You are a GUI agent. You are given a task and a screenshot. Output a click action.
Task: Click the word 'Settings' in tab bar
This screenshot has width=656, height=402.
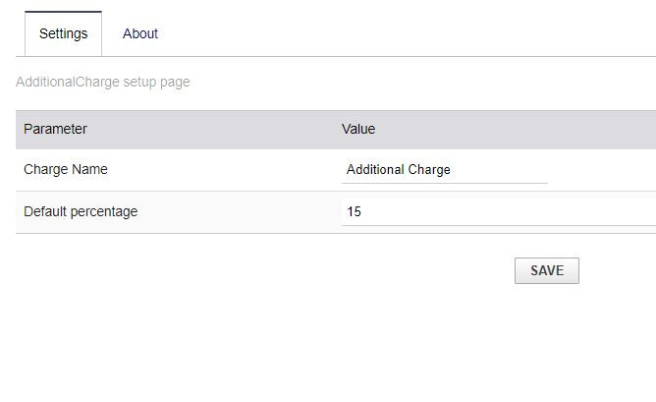click(x=63, y=33)
